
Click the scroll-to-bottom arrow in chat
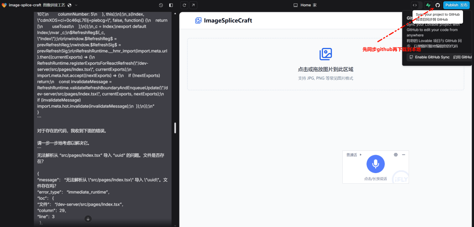[88, 219]
